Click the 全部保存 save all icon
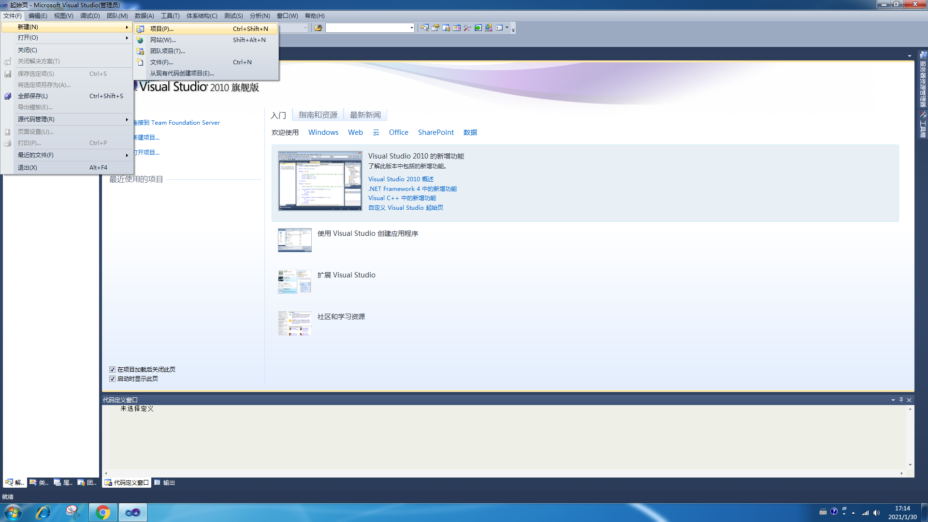 [x=8, y=96]
